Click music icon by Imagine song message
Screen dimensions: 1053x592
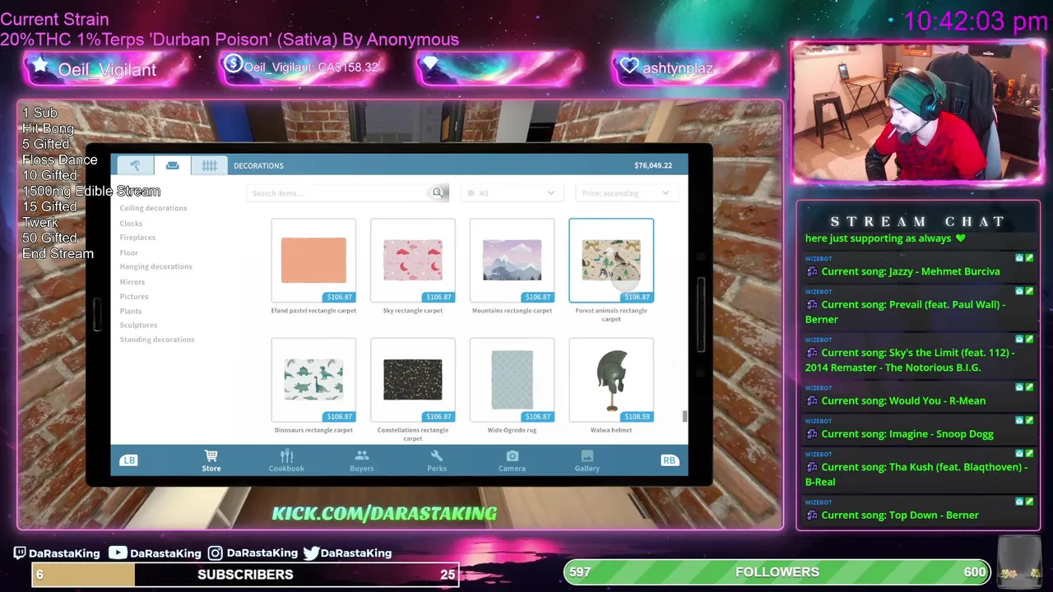812,434
